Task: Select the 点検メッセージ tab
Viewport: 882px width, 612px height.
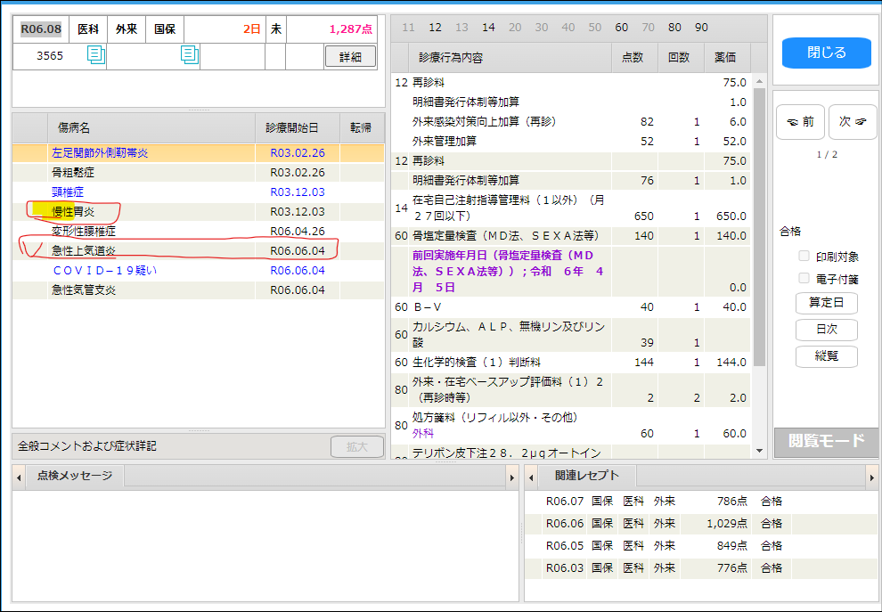Action: pyautogui.click(x=74, y=476)
